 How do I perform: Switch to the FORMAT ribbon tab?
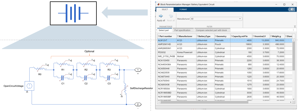tap(184, 9)
